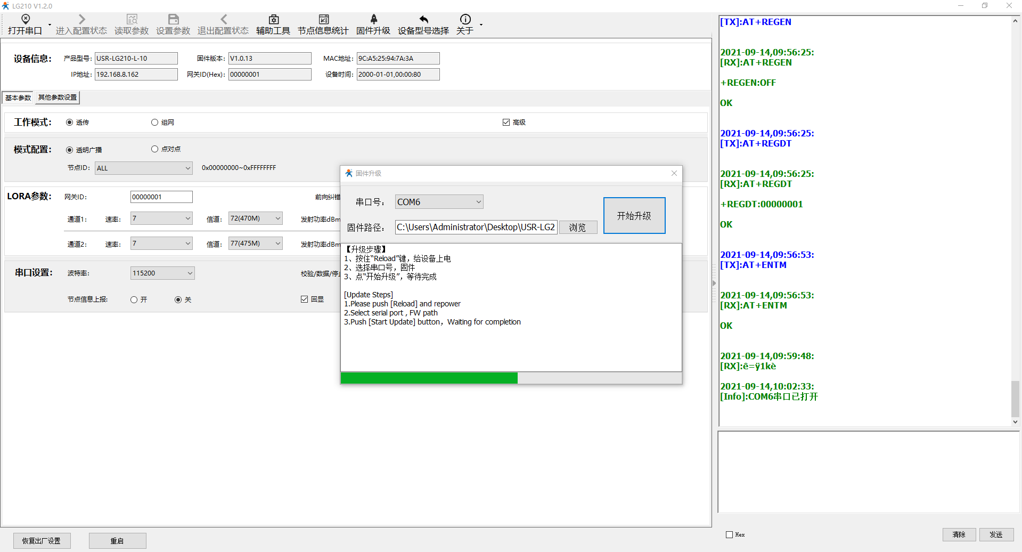Toggle the Hex checkbox

(x=729, y=534)
